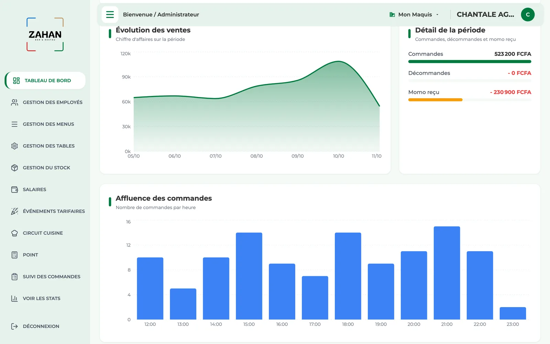This screenshot has width=550, height=344.
Task: Click the Événements tarifaires party icon
Action: coord(14,211)
